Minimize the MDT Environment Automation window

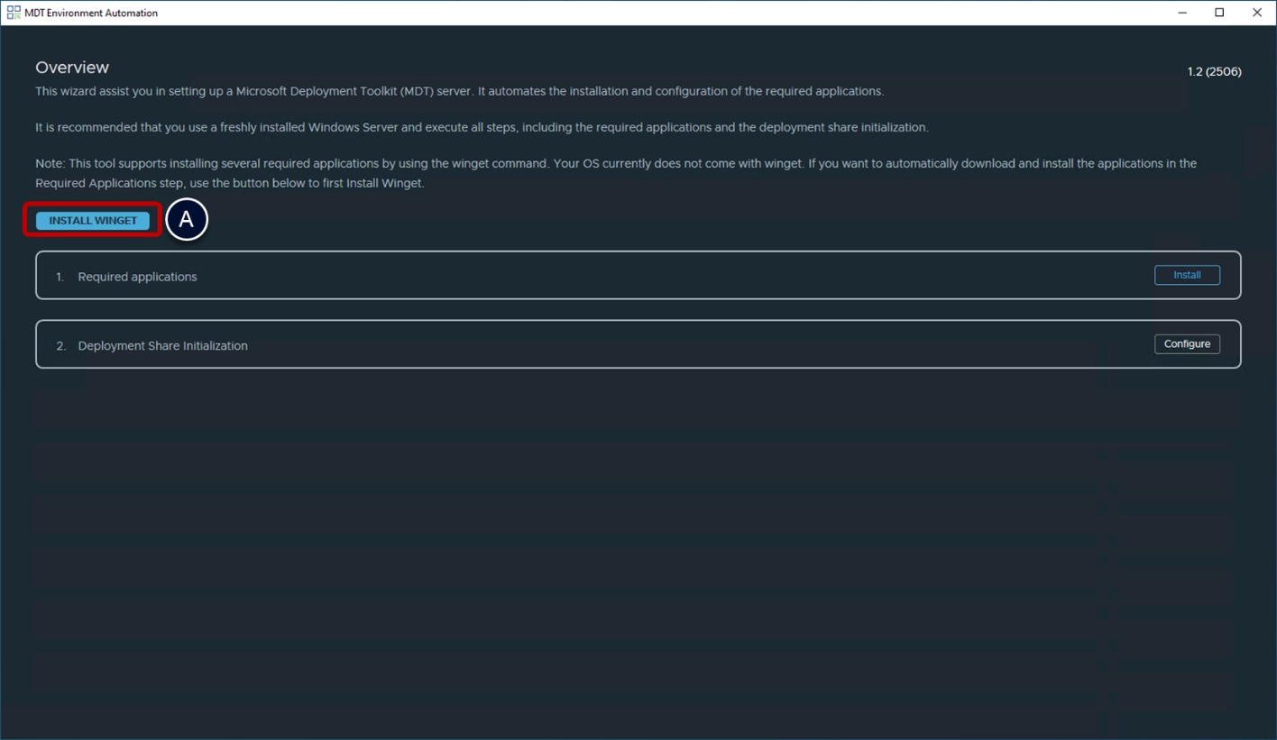1182,13
